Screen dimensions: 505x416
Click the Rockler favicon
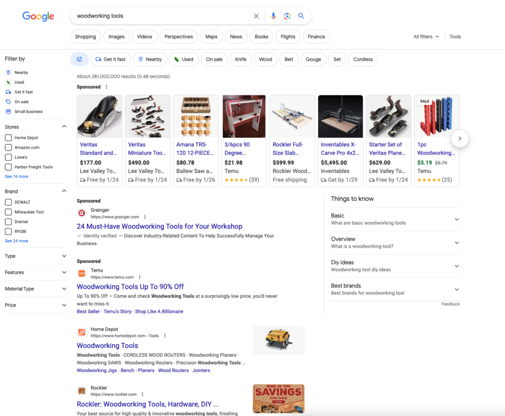click(x=82, y=391)
